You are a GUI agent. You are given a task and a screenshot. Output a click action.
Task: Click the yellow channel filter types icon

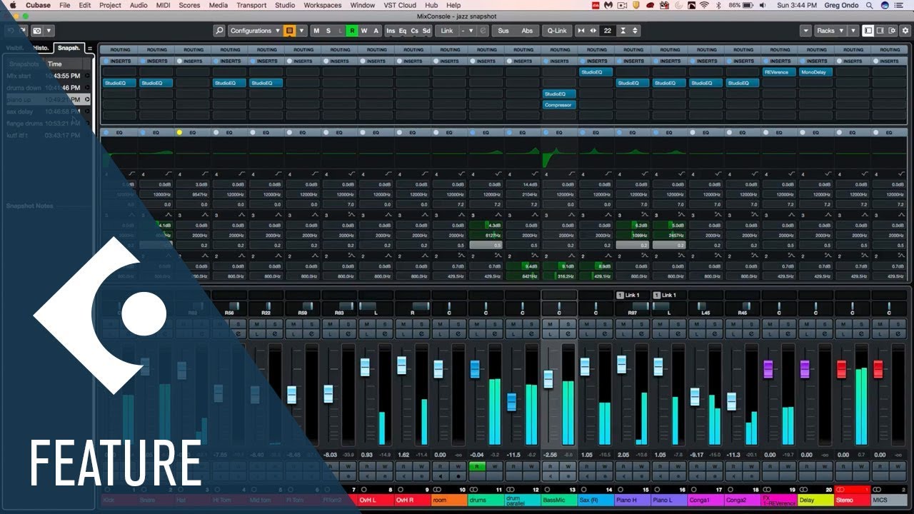coord(289,31)
